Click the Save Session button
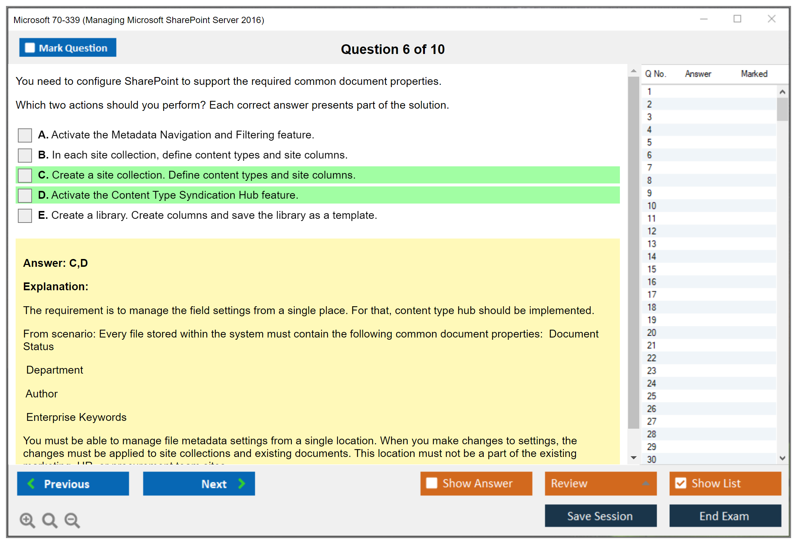 coord(600,516)
